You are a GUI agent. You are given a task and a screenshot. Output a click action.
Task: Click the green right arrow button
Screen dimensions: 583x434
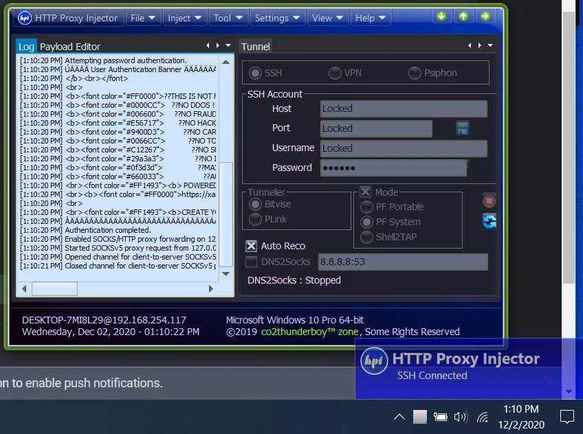click(x=485, y=16)
